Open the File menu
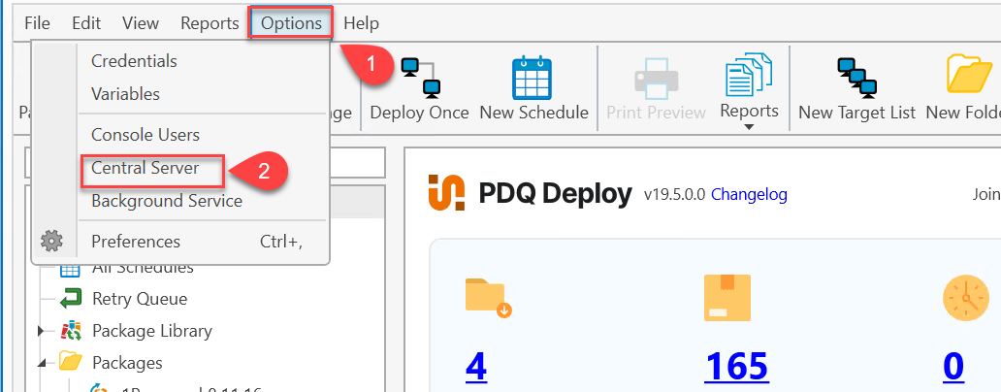Viewport: 1001px width, 392px height. point(37,23)
